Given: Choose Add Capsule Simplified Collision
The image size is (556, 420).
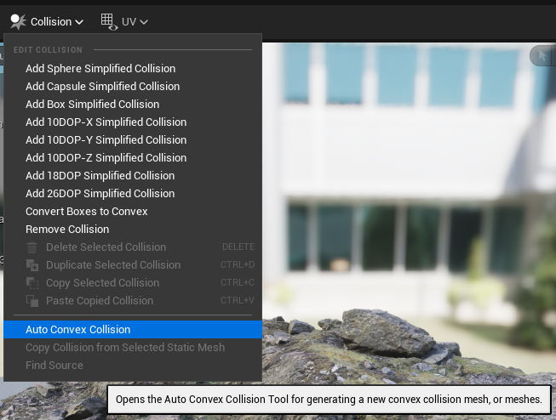Looking at the screenshot, I should tap(133, 87).
